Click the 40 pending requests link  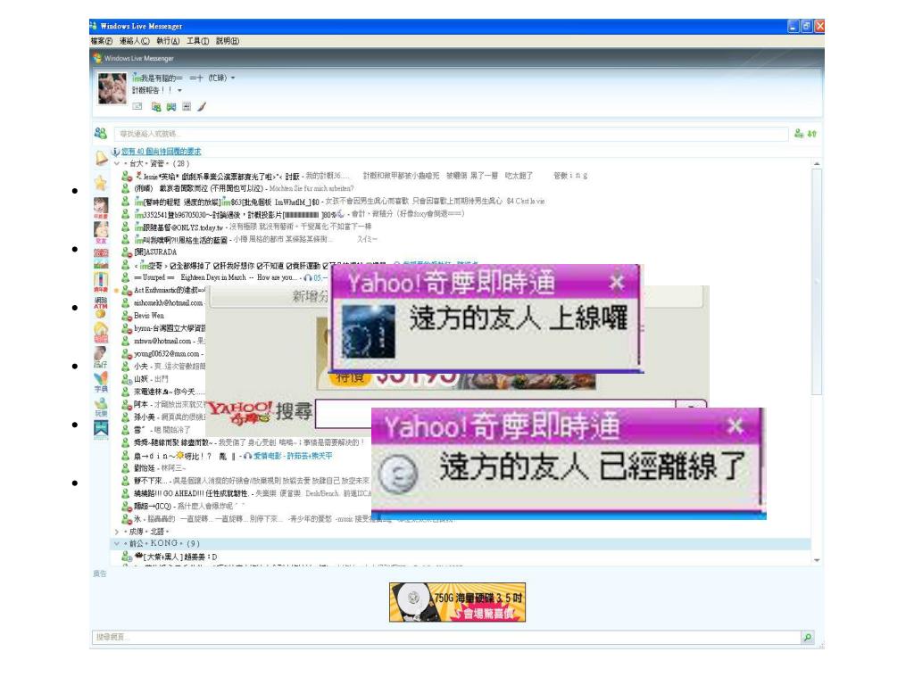click(x=162, y=152)
